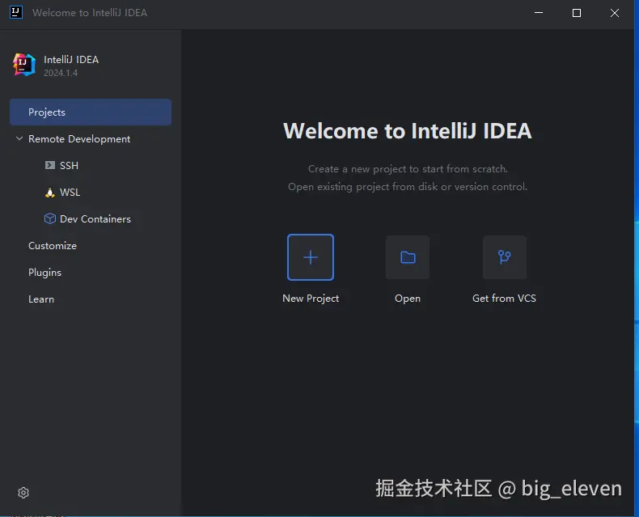The width and height of the screenshot is (639, 517).
Task: Go to the Learn tab
Action: (41, 299)
